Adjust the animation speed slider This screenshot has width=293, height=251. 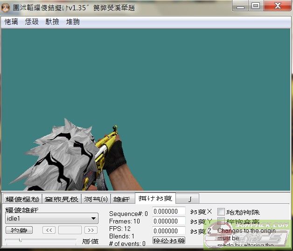coord(20,240)
